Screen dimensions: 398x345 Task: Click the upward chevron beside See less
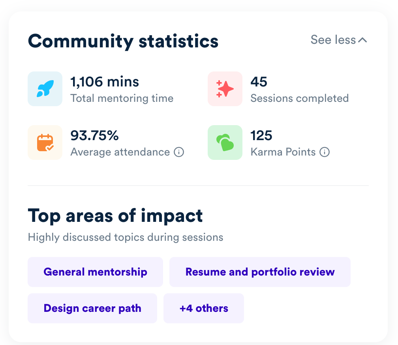[363, 40]
